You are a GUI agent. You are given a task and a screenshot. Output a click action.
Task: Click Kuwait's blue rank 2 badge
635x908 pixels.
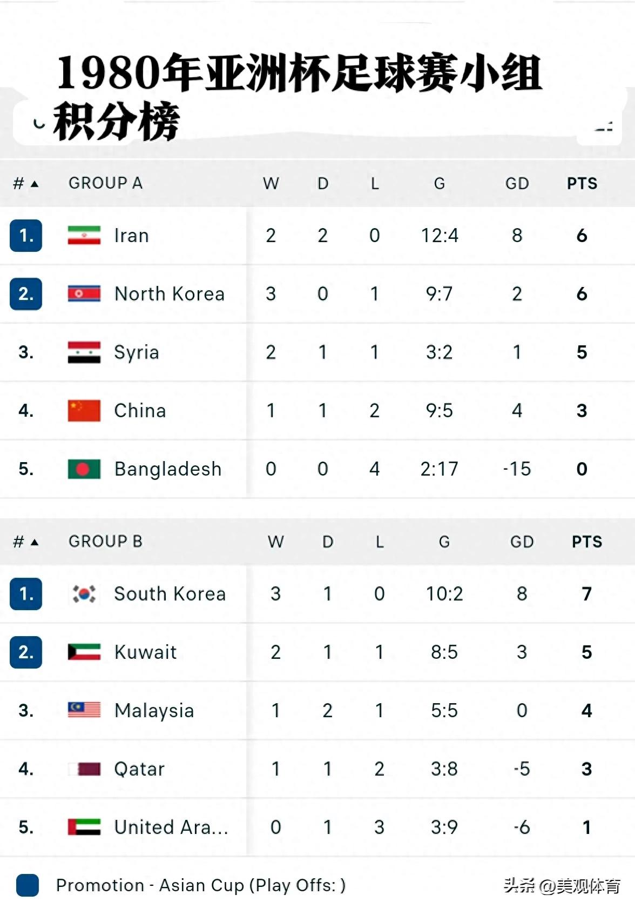click(x=26, y=652)
